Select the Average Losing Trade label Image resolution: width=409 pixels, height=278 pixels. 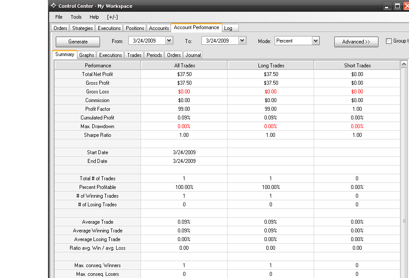(x=97, y=239)
